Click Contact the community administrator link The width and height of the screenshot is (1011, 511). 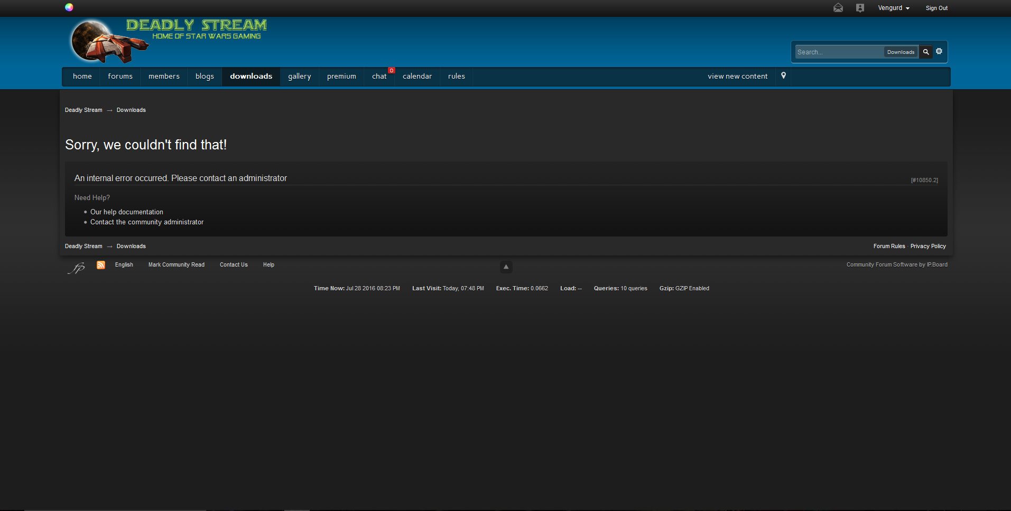coord(147,222)
